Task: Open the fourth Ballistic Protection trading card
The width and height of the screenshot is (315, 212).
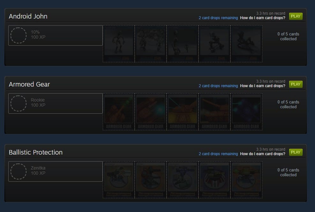Action: (x=214, y=180)
